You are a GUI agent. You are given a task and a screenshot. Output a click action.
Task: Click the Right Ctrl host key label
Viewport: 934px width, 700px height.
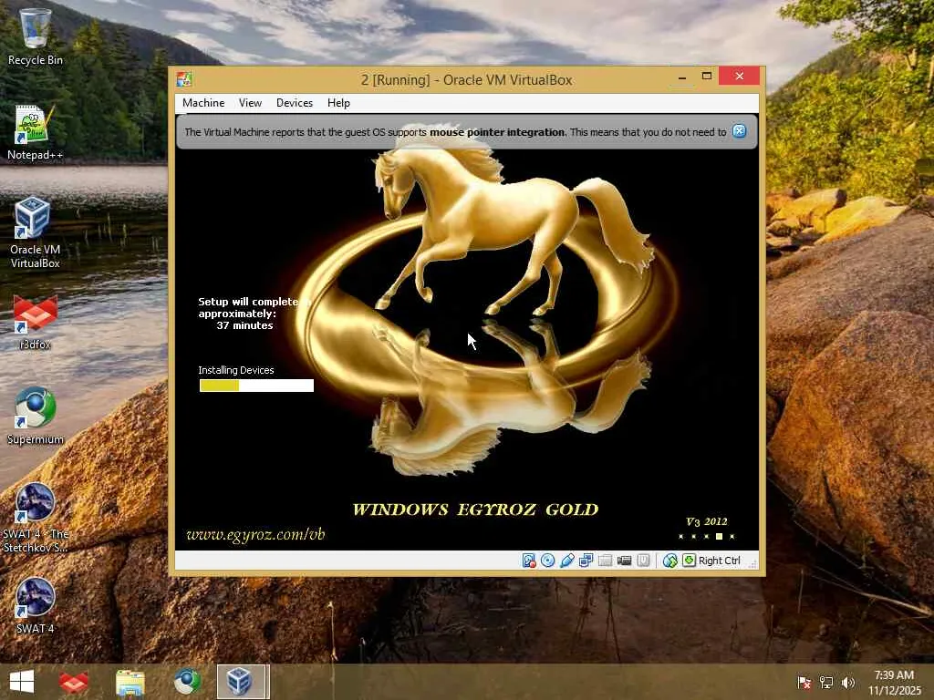coord(719,561)
